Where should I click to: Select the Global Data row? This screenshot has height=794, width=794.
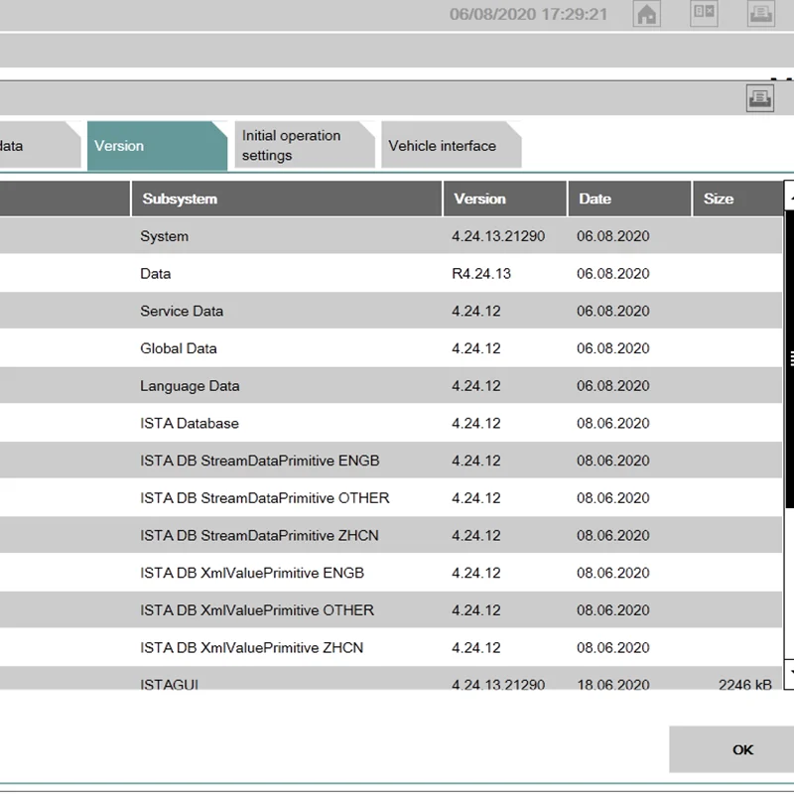click(391, 348)
